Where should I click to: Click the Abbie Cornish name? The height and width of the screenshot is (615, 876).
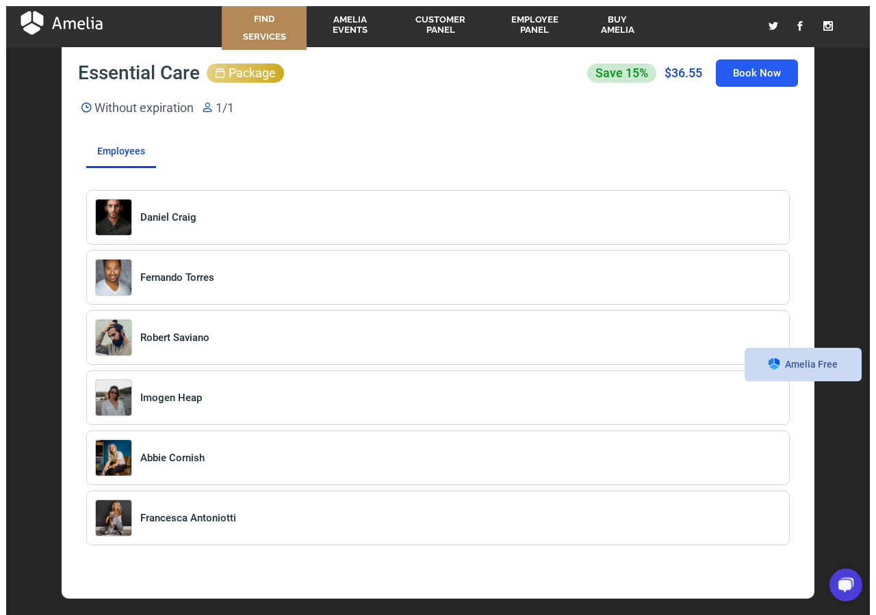[172, 458]
